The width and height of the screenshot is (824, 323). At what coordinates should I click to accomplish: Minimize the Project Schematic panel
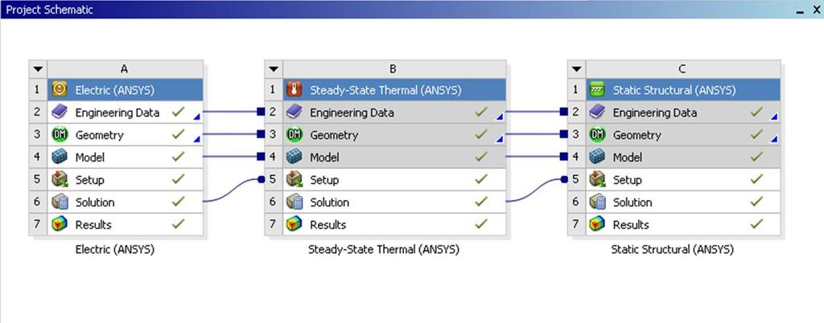point(801,11)
